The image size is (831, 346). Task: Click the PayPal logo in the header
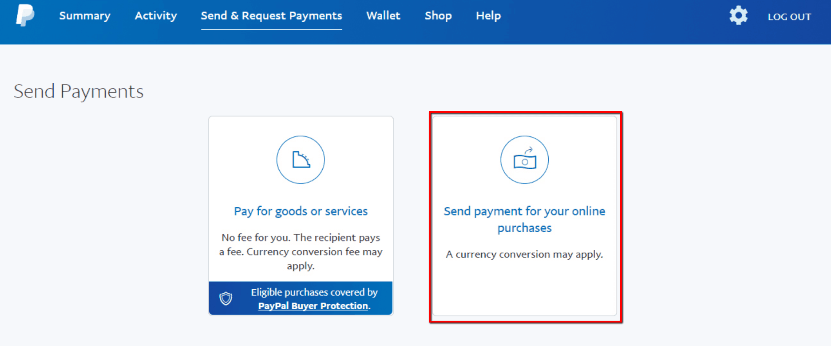25,16
